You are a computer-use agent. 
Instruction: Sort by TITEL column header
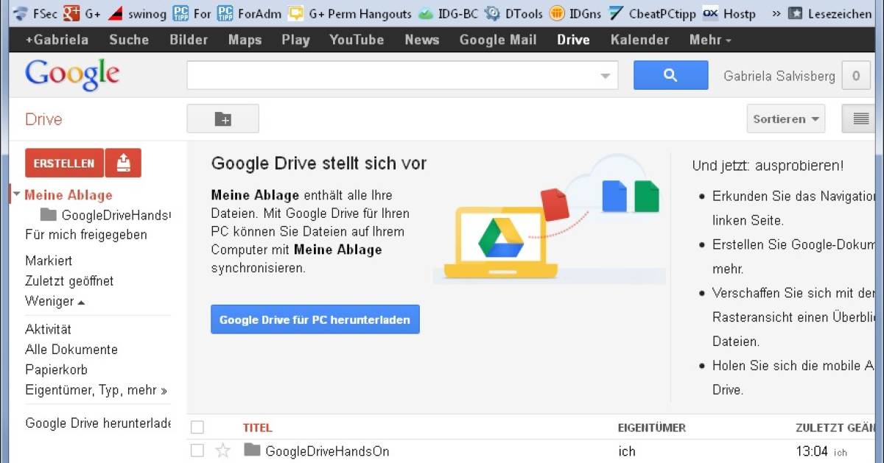257,428
